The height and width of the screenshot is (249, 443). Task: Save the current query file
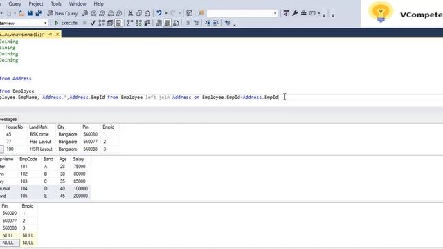coord(30,13)
